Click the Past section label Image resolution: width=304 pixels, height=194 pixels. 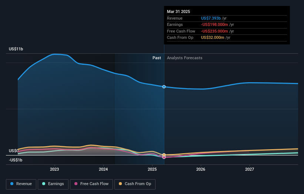pyautogui.click(x=157, y=58)
